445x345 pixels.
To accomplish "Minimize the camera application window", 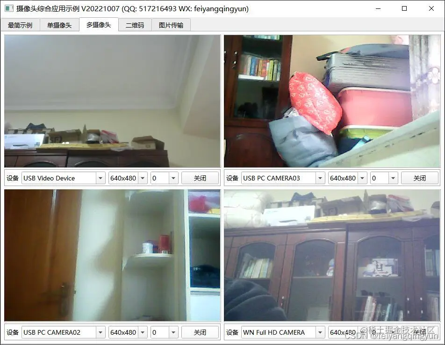I will click(x=378, y=8).
